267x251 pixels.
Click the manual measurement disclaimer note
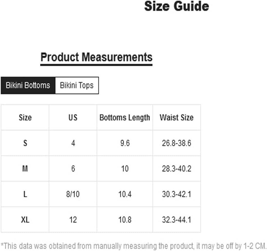(133, 246)
